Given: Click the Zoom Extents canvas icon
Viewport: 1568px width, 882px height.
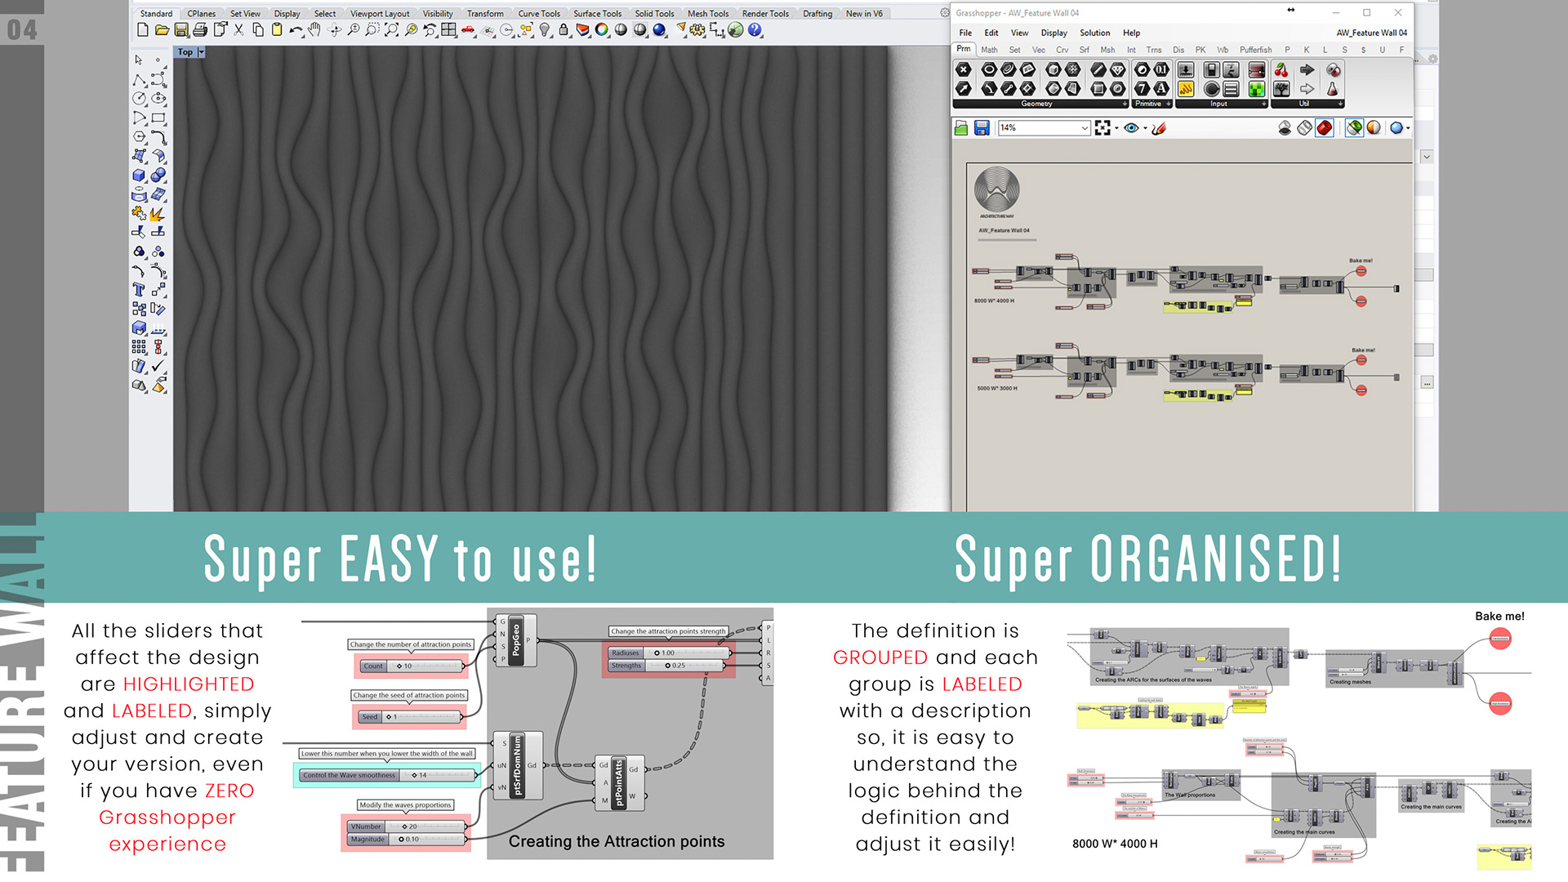Looking at the screenshot, I should (1102, 128).
